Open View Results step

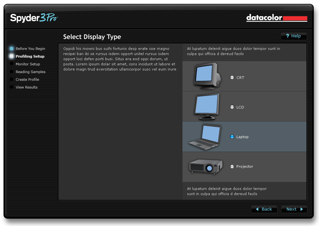(x=26, y=87)
